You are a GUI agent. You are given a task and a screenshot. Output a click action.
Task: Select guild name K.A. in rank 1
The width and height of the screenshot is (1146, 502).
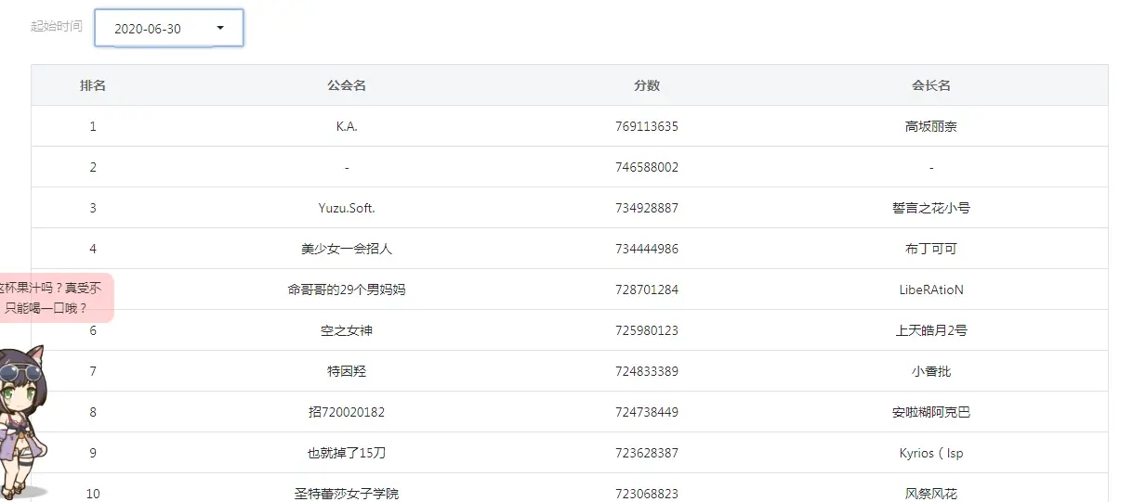(347, 126)
